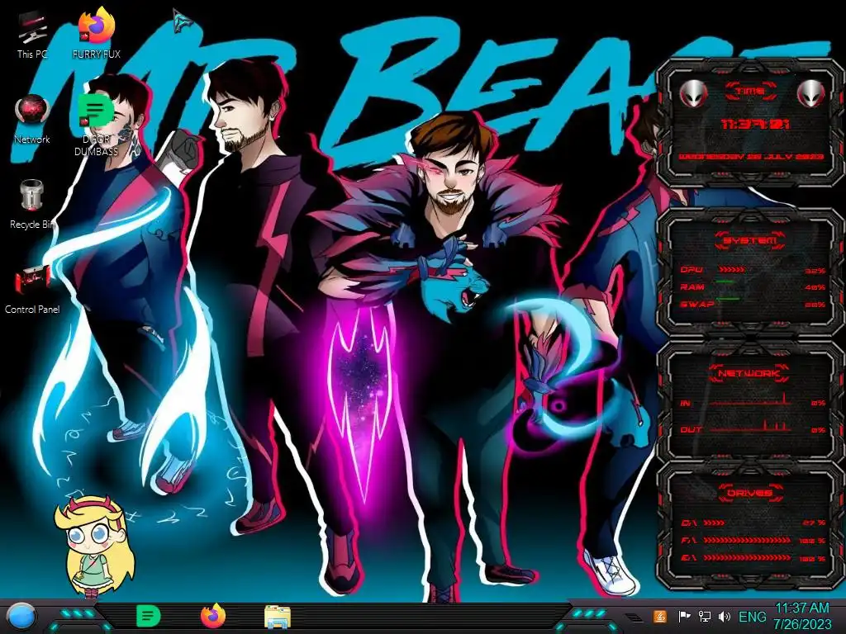
Task: Open the D FOR DUMBASS green desktop shortcut
Action: point(96,125)
